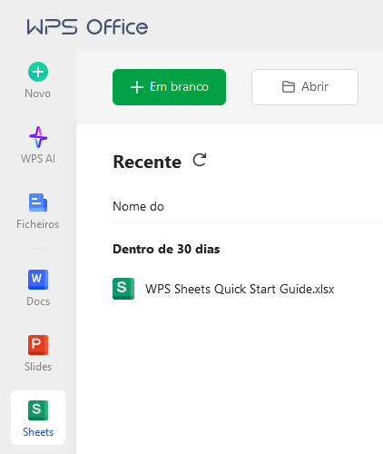This screenshot has width=383, height=454.
Task: Open WPS Sheets Quick Start Guide.xlsx
Action: (240, 289)
